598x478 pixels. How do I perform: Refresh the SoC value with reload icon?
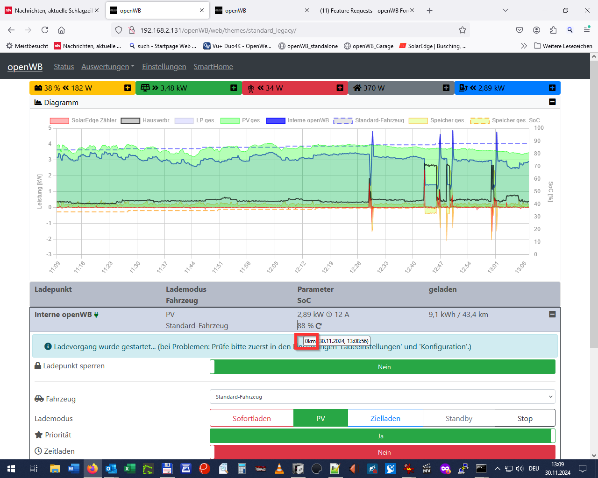[x=319, y=326]
